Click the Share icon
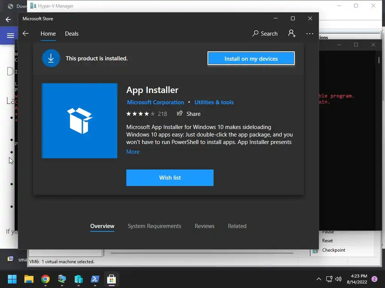 tap(180, 113)
